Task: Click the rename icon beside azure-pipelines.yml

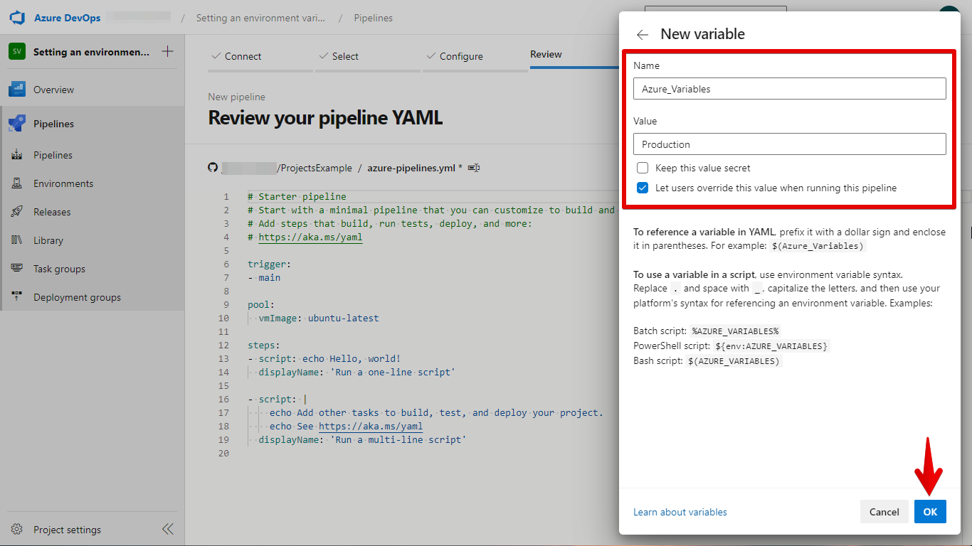Action: point(474,168)
